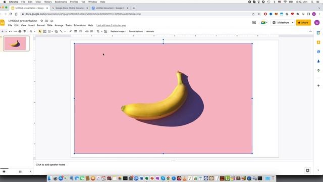The image size is (323, 182).
Task: Open the Slideshow options dropdown arrow
Action: (x=293, y=22)
